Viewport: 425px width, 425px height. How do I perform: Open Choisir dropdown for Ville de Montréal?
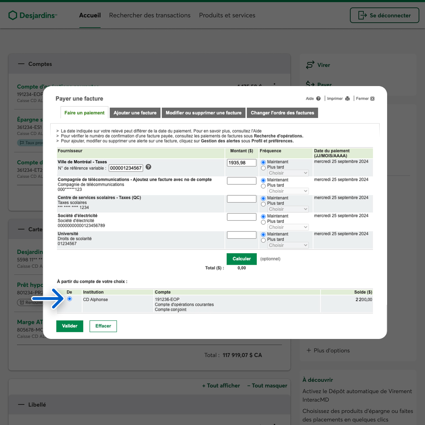coord(288,173)
